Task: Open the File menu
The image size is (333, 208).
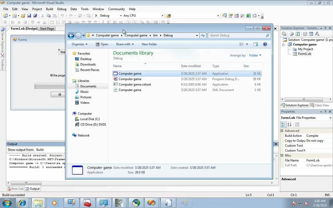Action: (6, 9)
